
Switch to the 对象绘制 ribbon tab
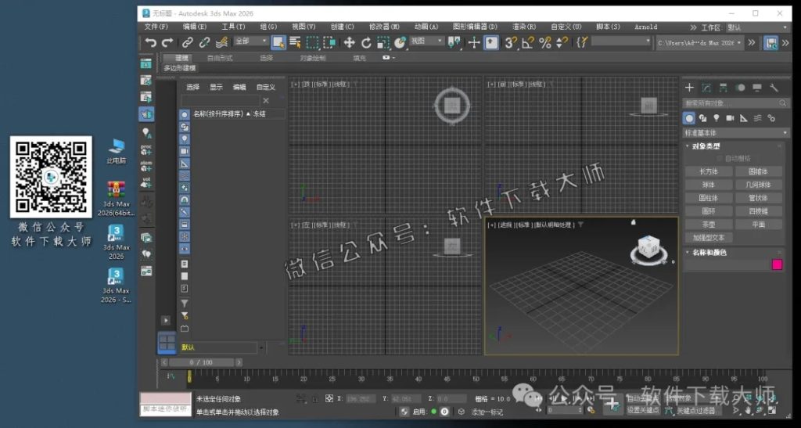313,58
